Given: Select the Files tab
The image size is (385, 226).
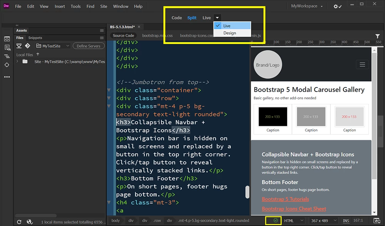Looking at the screenshot, I should [x=20, y=38].
